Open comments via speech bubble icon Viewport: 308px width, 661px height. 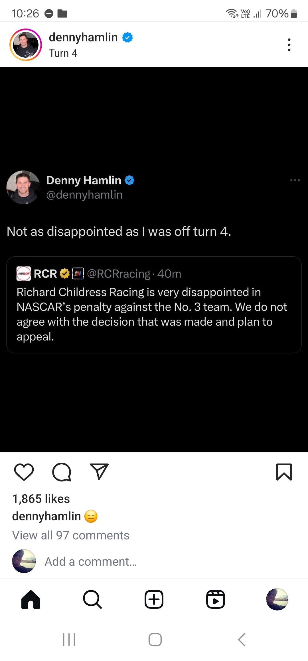62,472
